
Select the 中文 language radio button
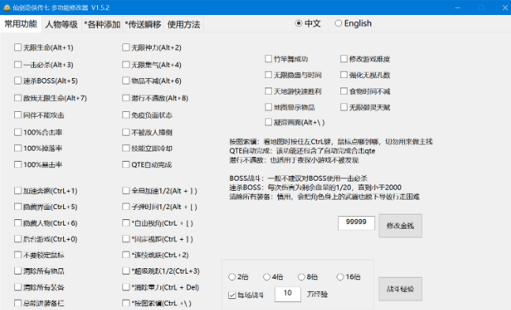(x=299, y=24)
